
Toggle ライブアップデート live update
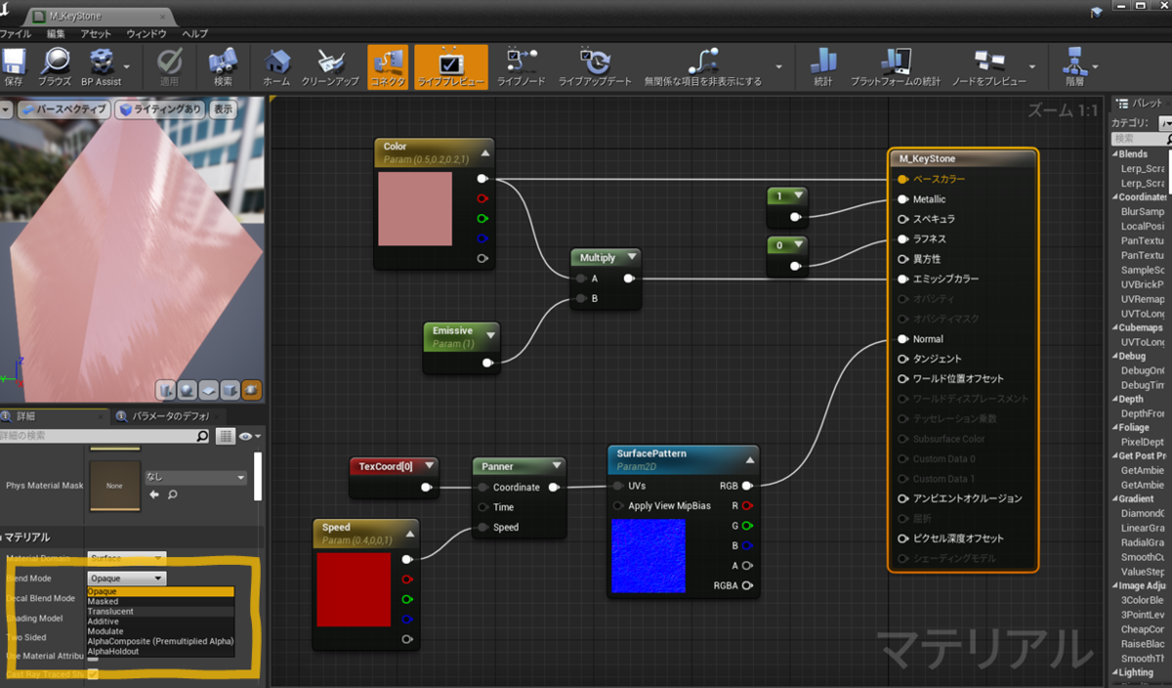595,67
